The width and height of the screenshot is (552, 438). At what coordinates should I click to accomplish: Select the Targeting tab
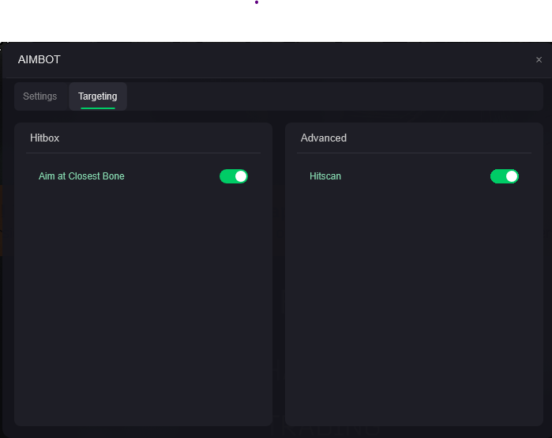click(97, 96)
